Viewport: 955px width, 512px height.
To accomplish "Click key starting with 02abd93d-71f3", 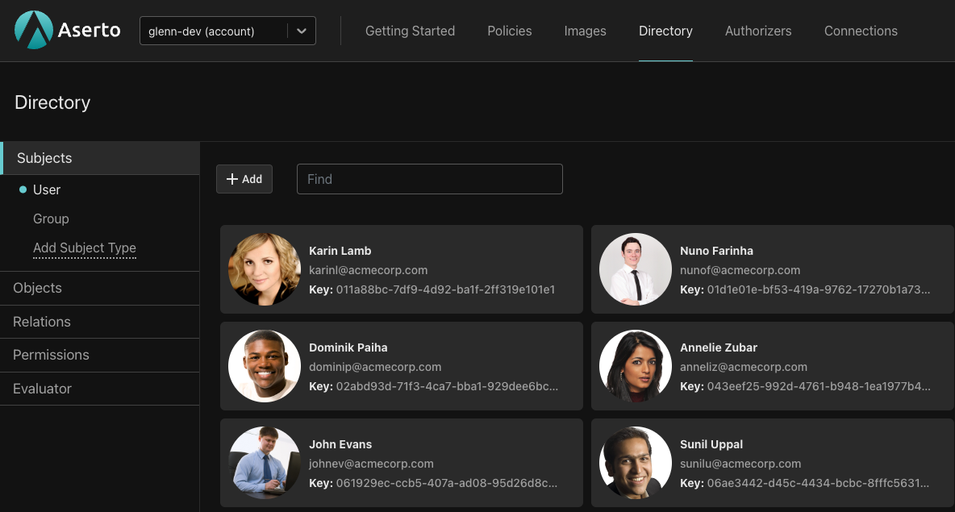I will 447,386.
